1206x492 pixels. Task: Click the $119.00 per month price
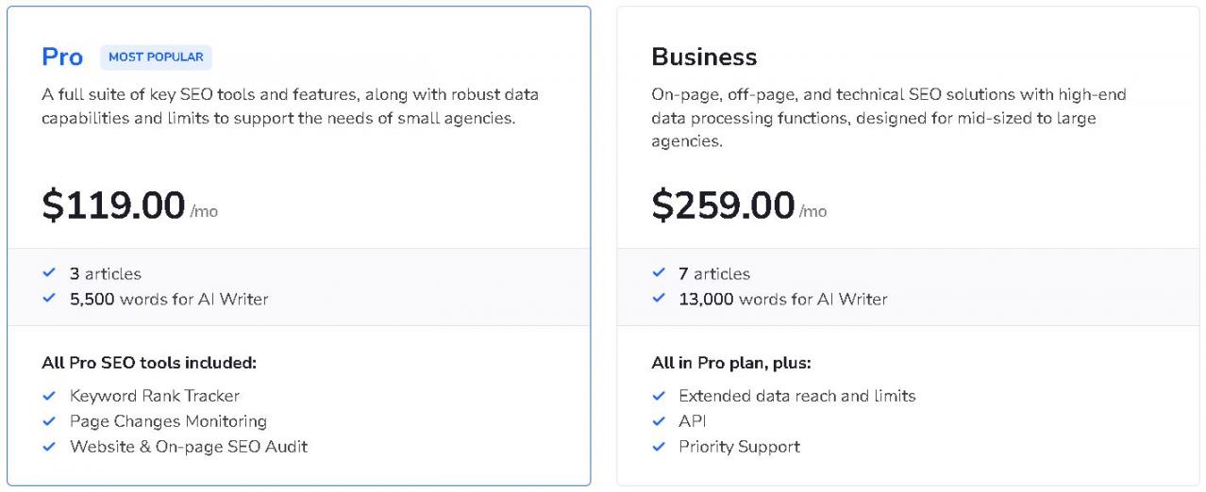point(113,205)
